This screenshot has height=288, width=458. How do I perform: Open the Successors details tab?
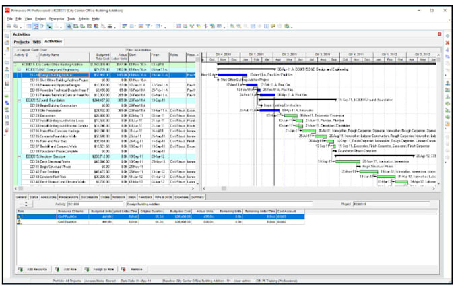(90, 197)
